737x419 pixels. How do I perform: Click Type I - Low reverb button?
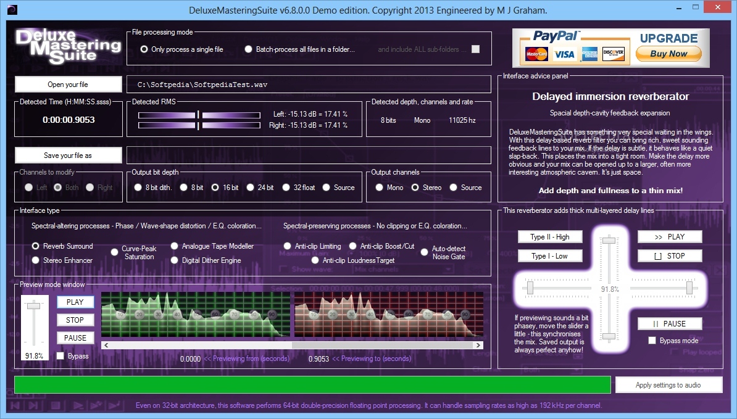point(550,256)
